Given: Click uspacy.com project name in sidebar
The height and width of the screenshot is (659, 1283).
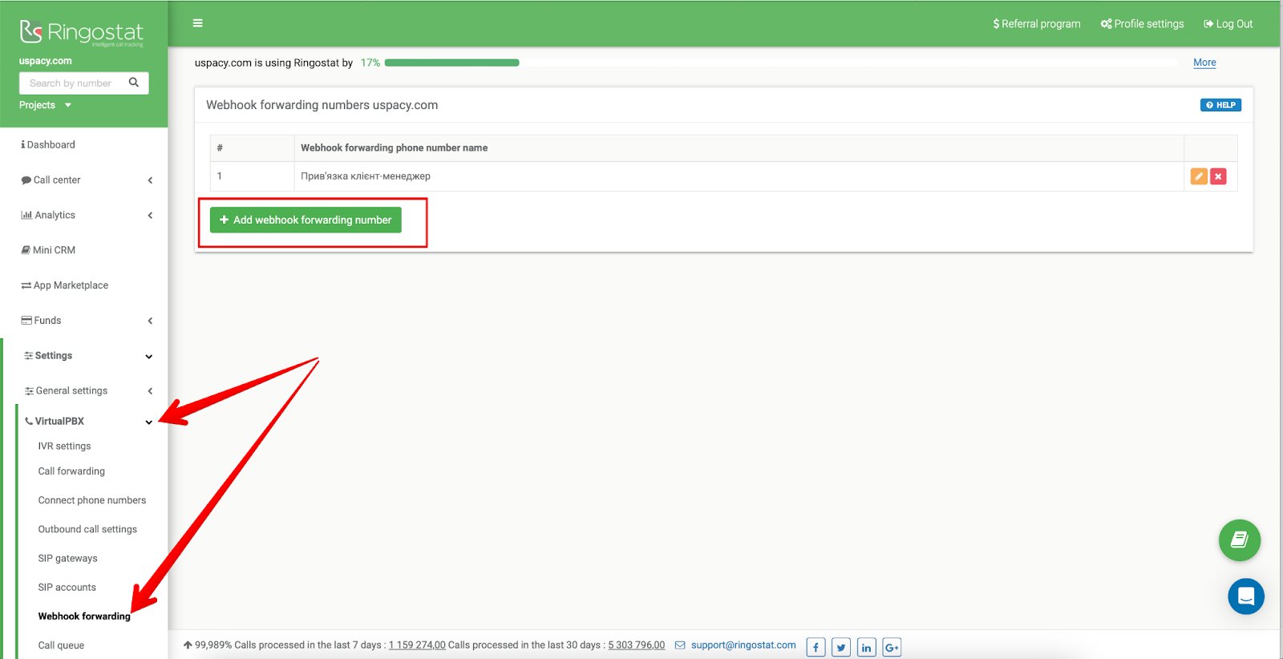Looking at the screenshot, I should (46, 61).
